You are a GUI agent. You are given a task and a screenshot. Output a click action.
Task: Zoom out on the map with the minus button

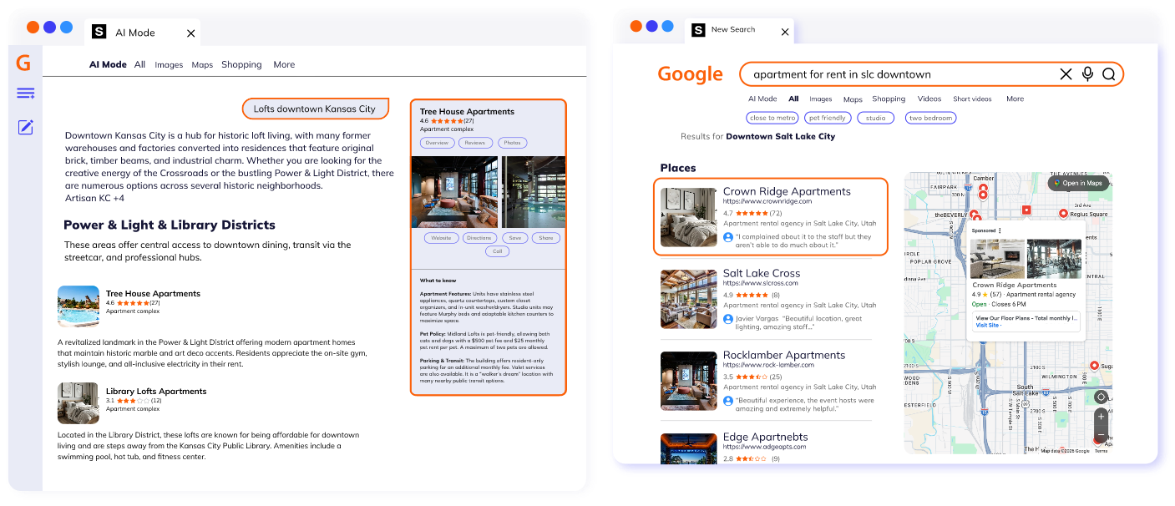pyautogui.click(x=1101, y=435)
